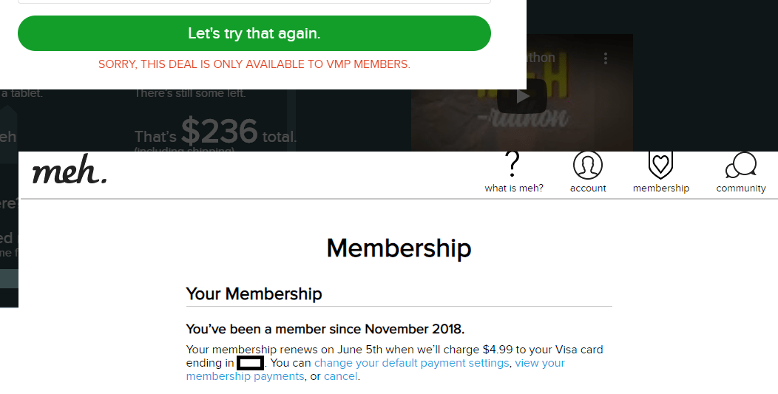
Task: Select the 'membership' text label
Action: 660,188
